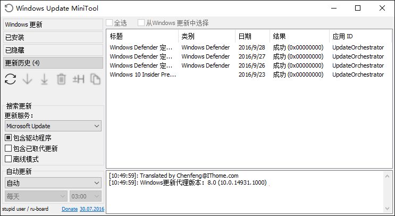The image size is (395, 216).
Task: Click the uninstall trash can icon
Action: click(61, 79)
